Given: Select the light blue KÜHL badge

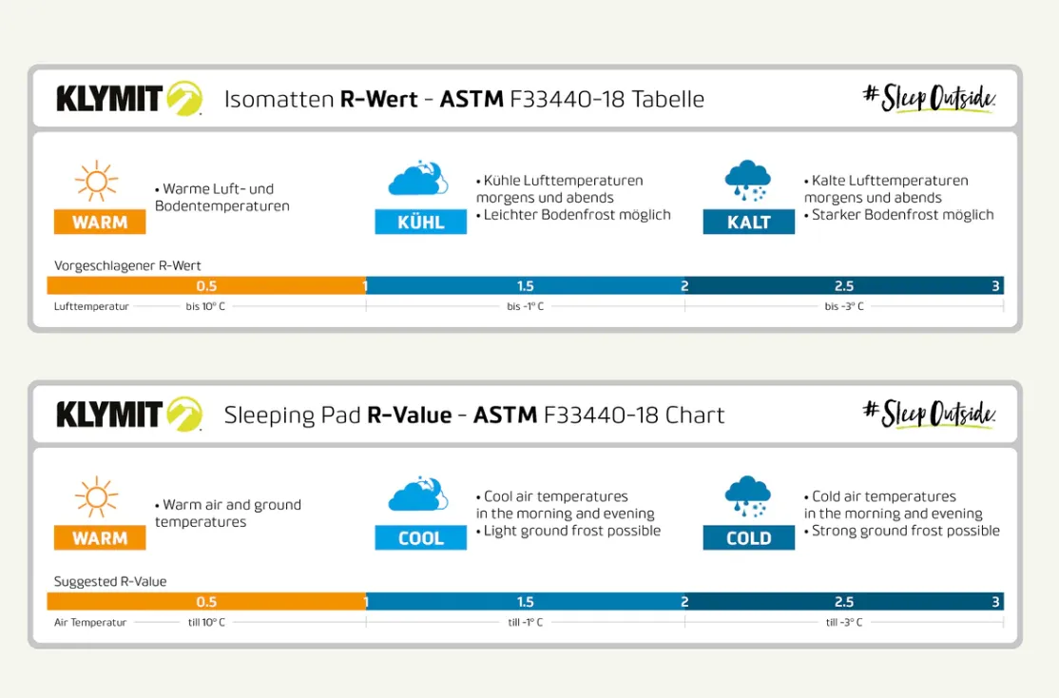Looking at the screenshot, I should (x=421, y=222).
